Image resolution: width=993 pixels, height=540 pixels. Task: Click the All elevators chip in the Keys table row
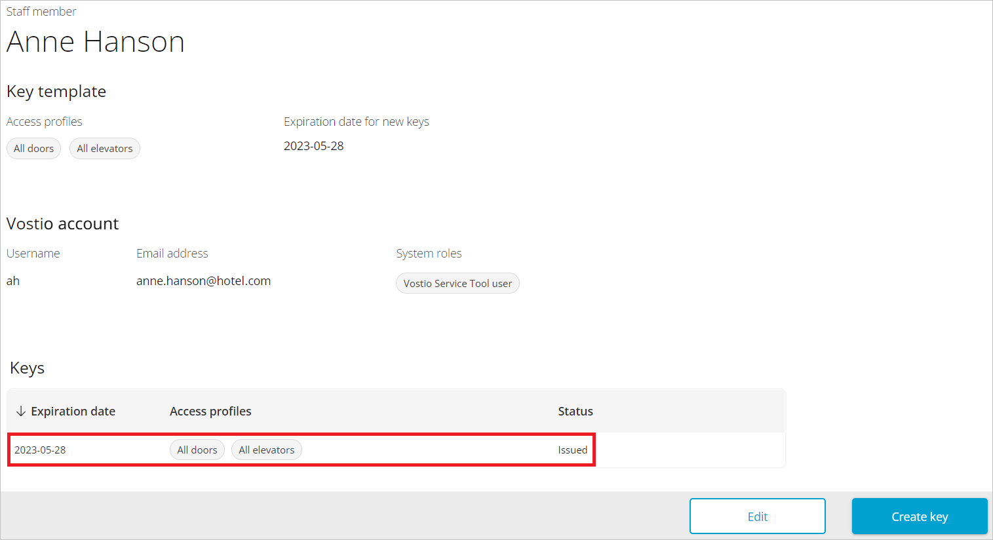coord(266,450)
